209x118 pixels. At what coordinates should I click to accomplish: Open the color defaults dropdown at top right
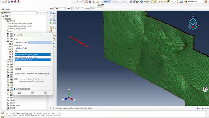pos(196,2)
